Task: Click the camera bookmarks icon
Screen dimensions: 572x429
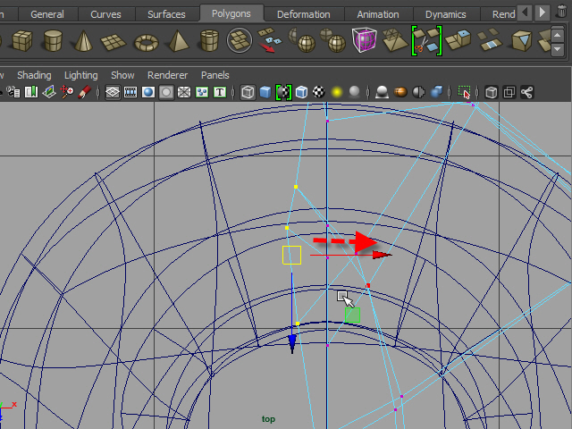Action: [31, 92]
